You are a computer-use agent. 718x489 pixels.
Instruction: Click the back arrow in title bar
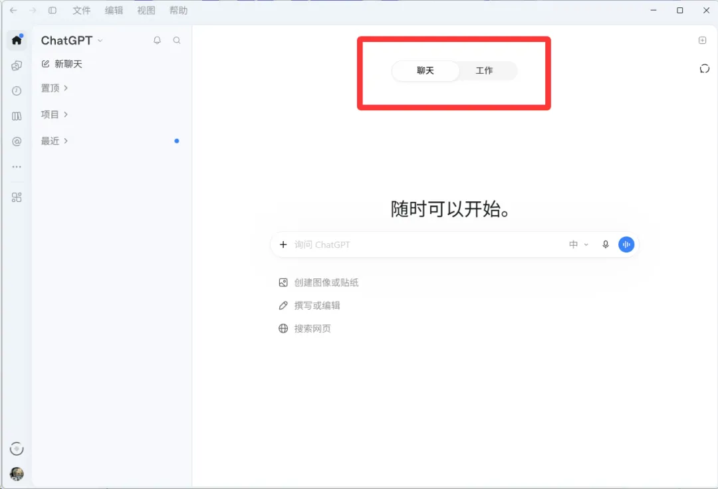pos(13,10)
